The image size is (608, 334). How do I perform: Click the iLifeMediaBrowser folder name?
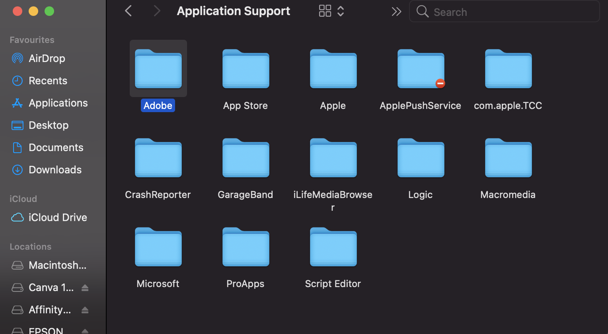(333, 201)
